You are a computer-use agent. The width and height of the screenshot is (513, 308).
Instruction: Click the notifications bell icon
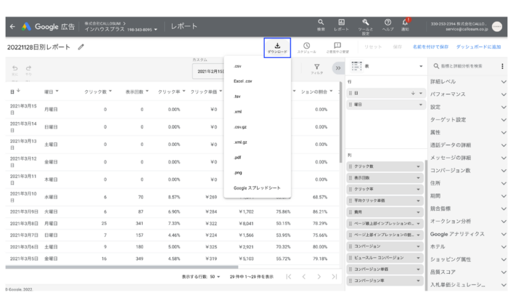point(405,24)
